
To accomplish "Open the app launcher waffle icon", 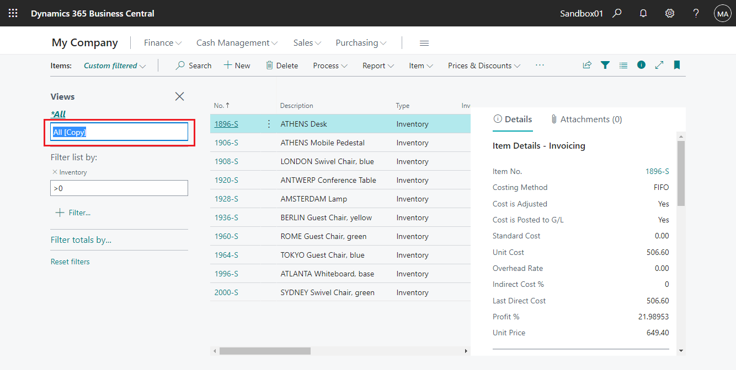I will (13, 13).
